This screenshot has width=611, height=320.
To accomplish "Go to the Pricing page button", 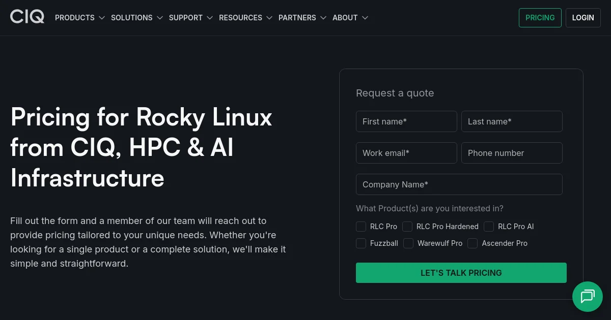I will 540,18.
